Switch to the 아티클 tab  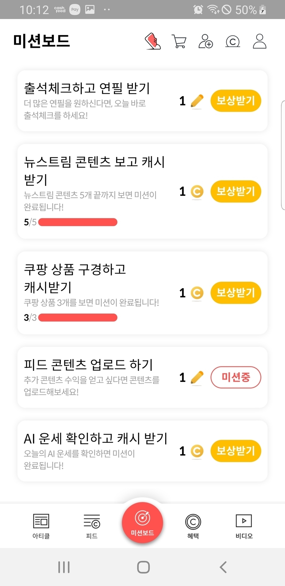pyautogui.click(x=41, y=526)
